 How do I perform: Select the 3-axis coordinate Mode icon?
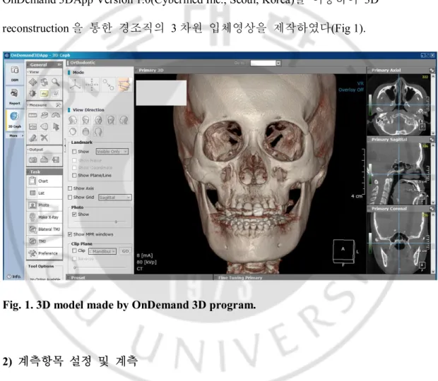[76, 85]
